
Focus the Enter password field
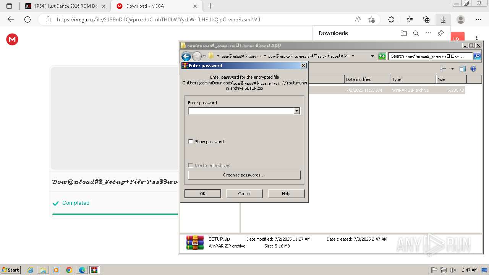[x=241, y=111]
